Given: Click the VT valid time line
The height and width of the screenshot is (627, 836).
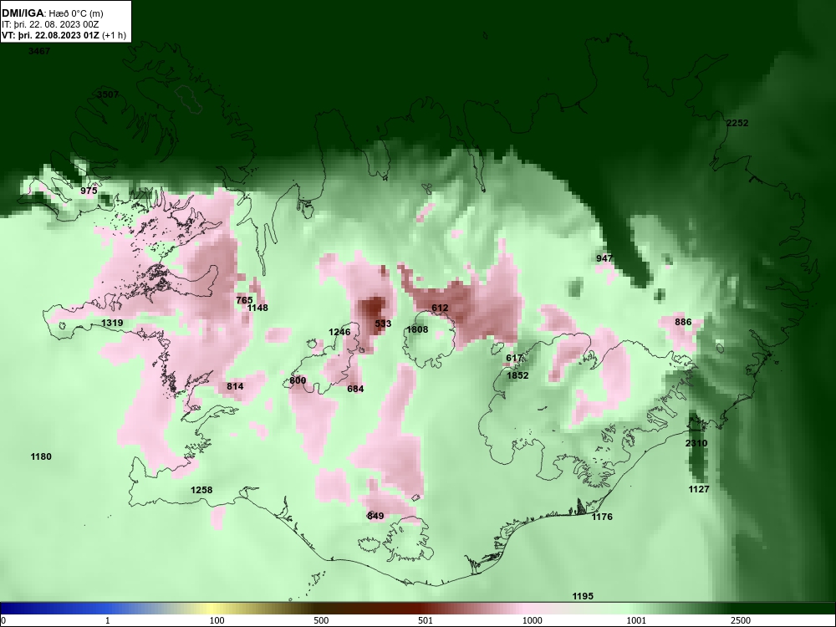Looking at the screenshot, I should point(64,35).
